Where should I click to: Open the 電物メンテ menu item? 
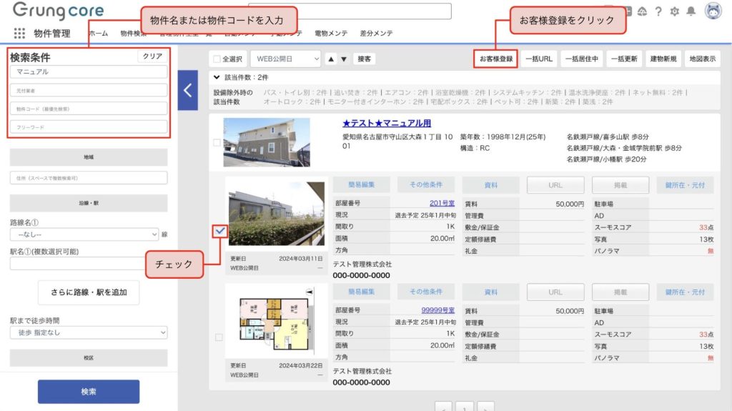(331, 34)
